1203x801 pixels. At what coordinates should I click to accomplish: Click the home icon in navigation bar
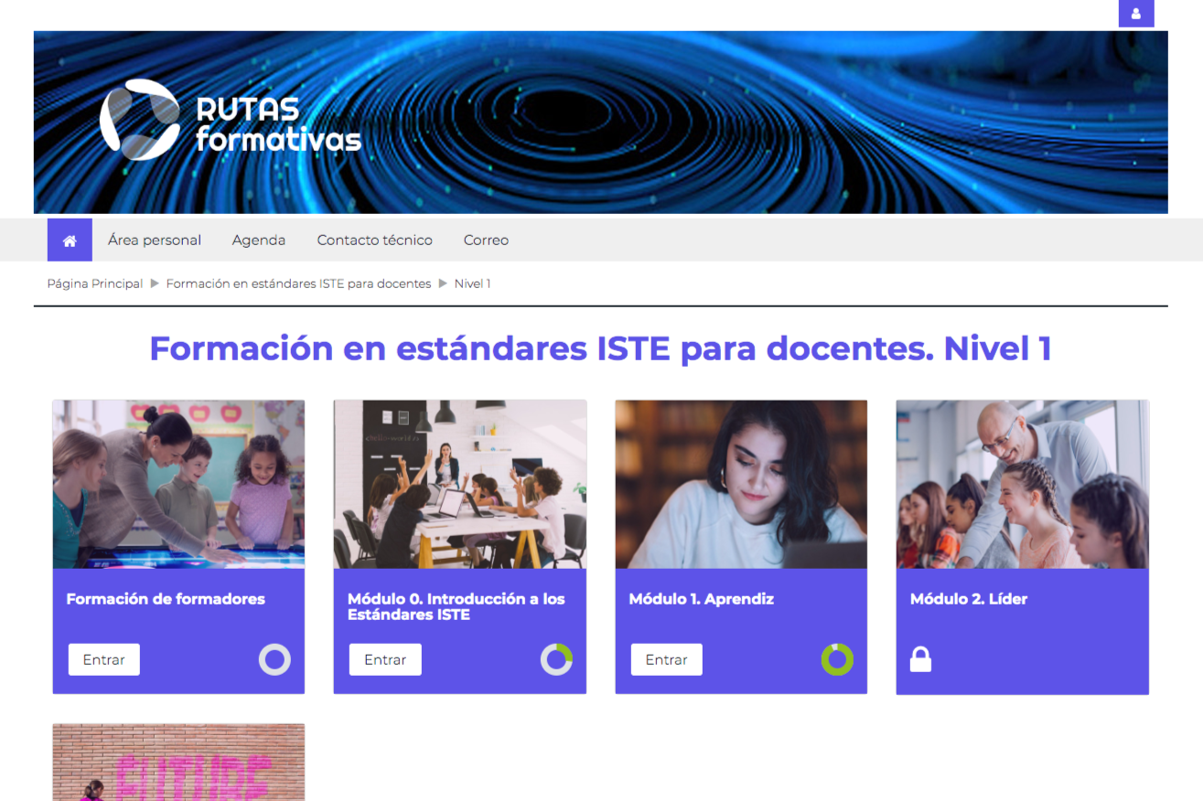pos(70,240)
